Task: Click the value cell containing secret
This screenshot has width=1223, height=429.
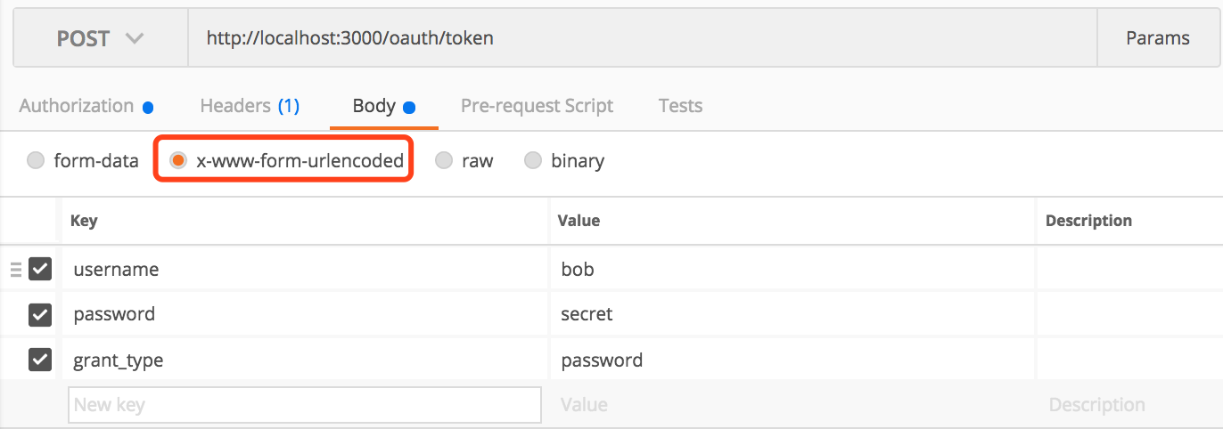Action: 792,314
